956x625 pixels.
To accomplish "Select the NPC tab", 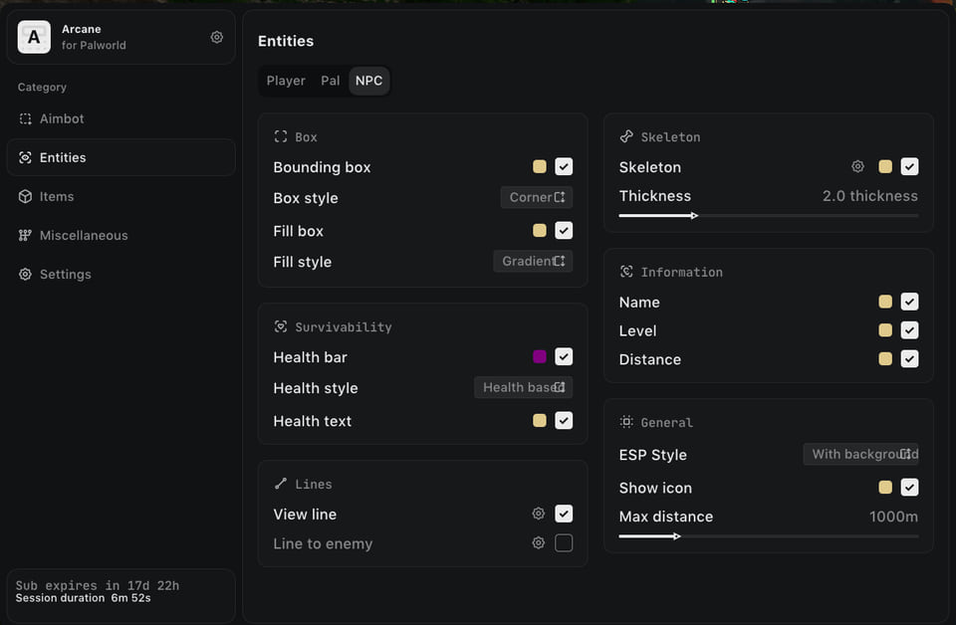I will coord(368,81).
